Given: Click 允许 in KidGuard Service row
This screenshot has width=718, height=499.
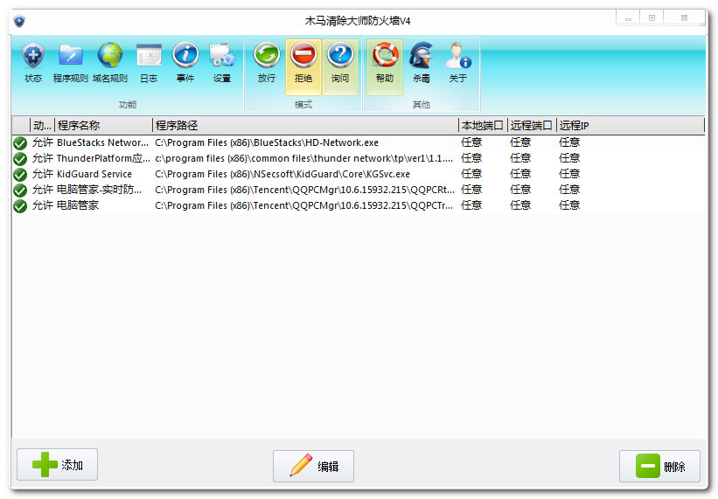Looking at the screenshot, I should 43,174.
